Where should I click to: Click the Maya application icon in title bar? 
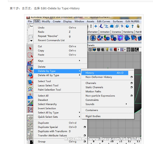pyautogui.click(x=28, y=18)
